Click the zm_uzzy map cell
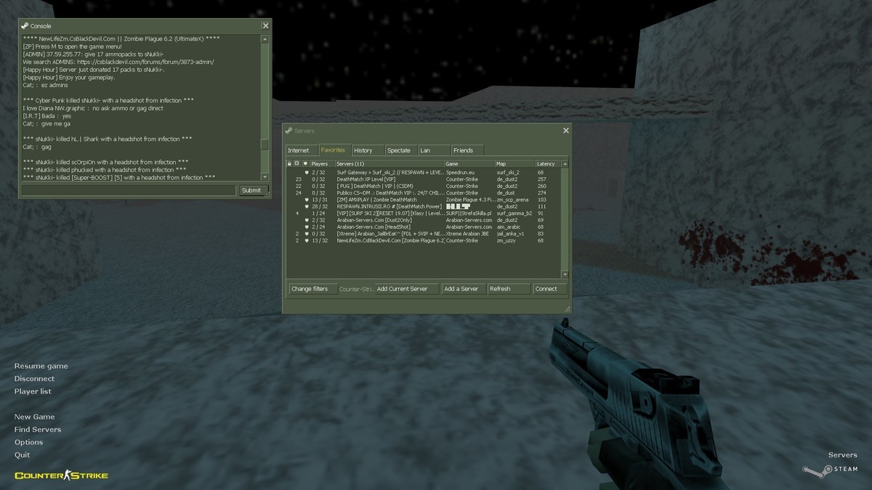Viewport: 872px width, 490px height. (x=506, y=240)
